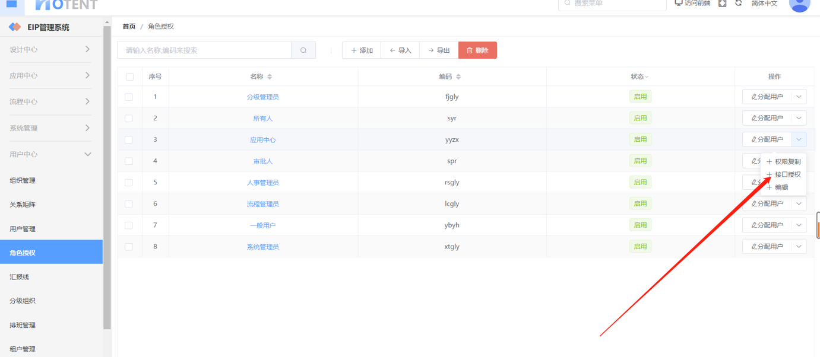Open the dropdown arrow for 所有人 row
This screenshot has height=357, width=820.
[799, 118]
